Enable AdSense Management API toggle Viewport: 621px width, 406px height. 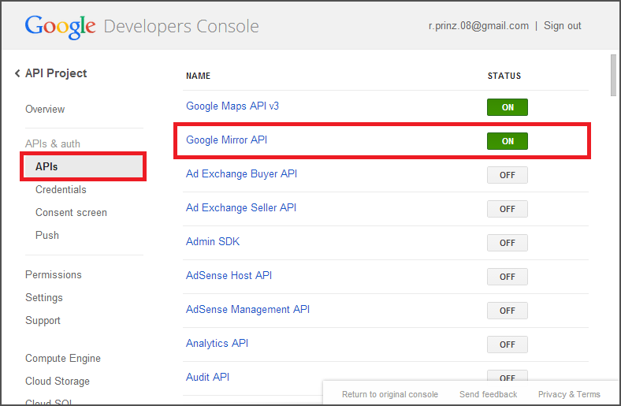pyautogui.click(x=508, y=311)
